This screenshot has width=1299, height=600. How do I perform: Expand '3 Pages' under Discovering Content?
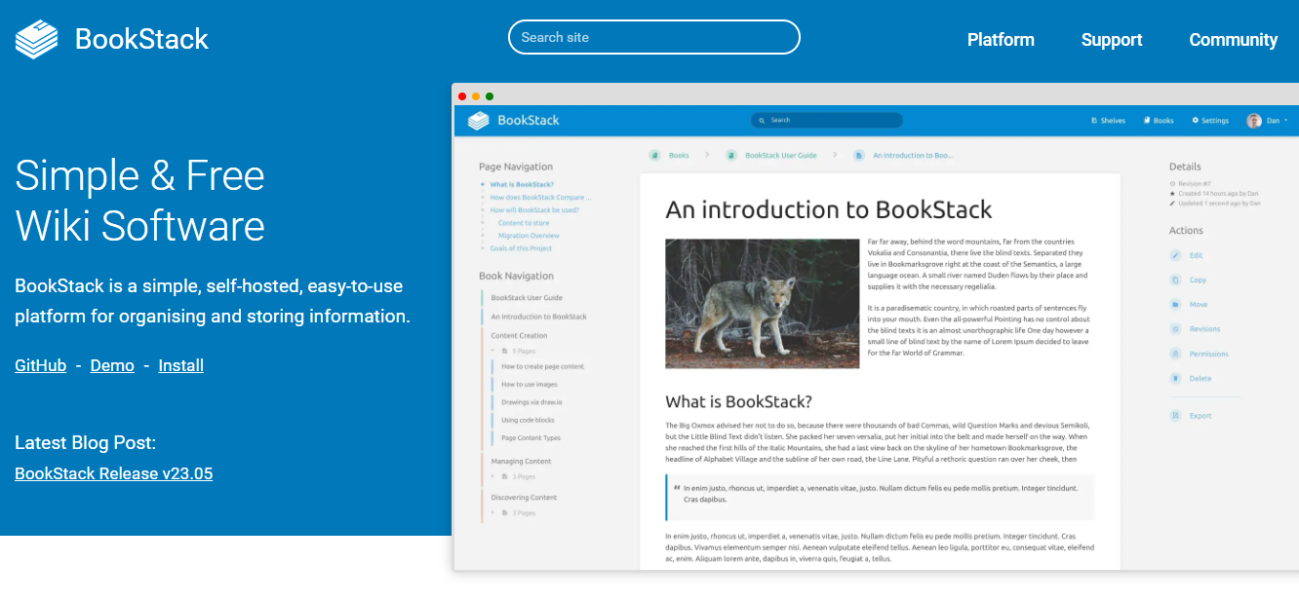(x=514, y=512)
